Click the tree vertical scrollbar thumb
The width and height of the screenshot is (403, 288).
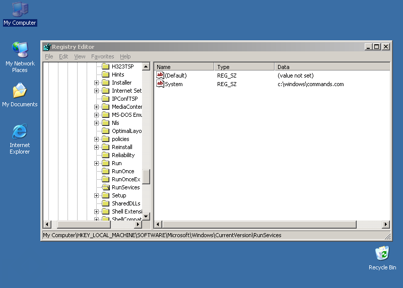[146, 177]
